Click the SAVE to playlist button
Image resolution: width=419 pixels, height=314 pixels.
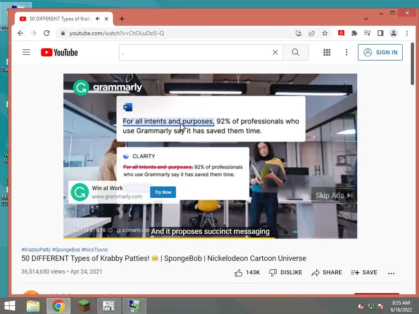coord(364,273)
